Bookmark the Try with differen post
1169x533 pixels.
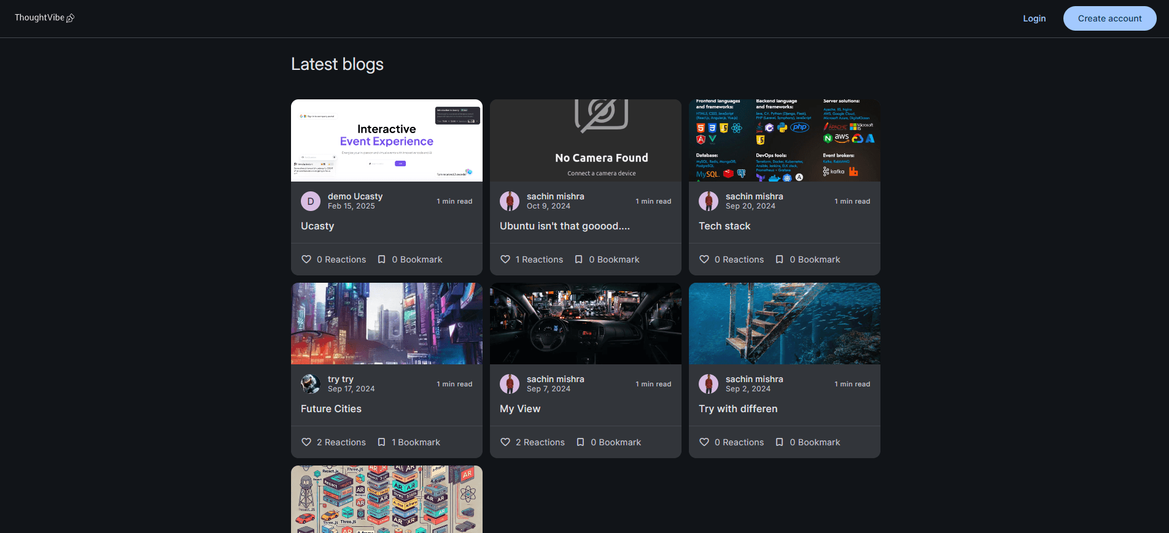(779, 442)
